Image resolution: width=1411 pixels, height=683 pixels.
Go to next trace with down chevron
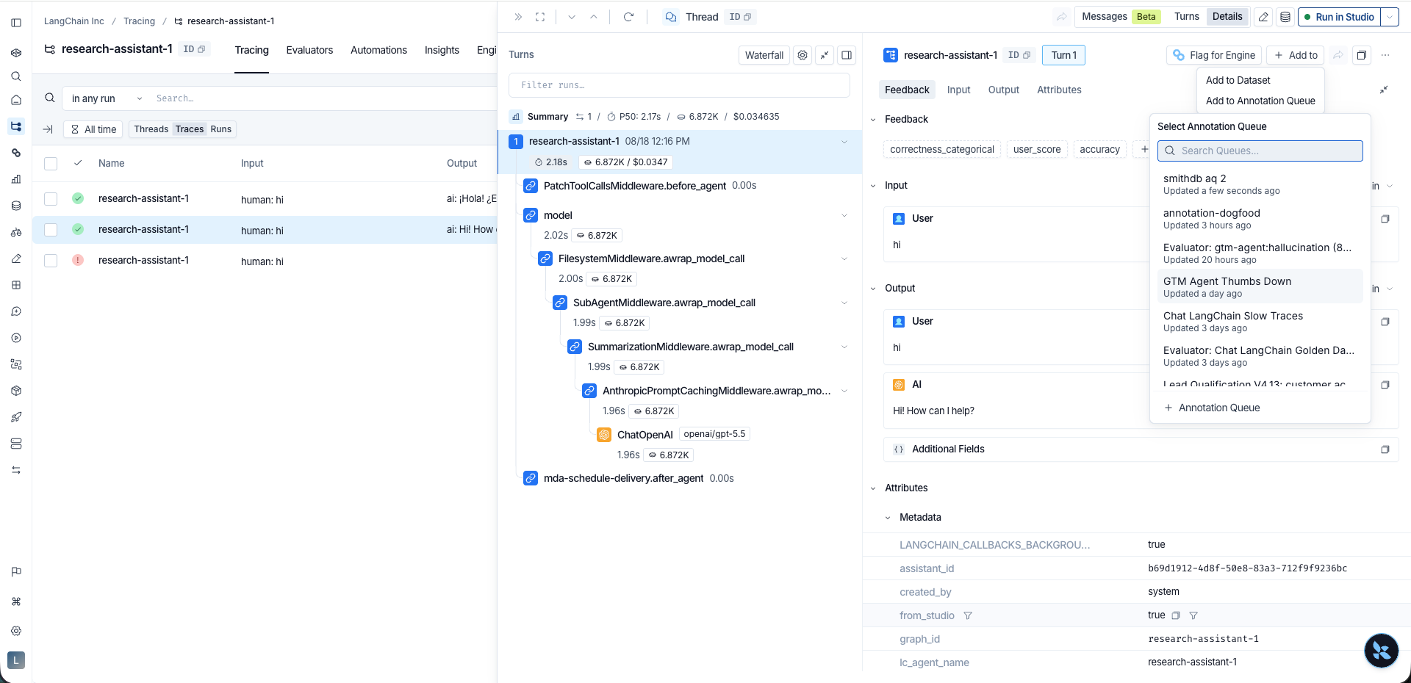point(572,17)
